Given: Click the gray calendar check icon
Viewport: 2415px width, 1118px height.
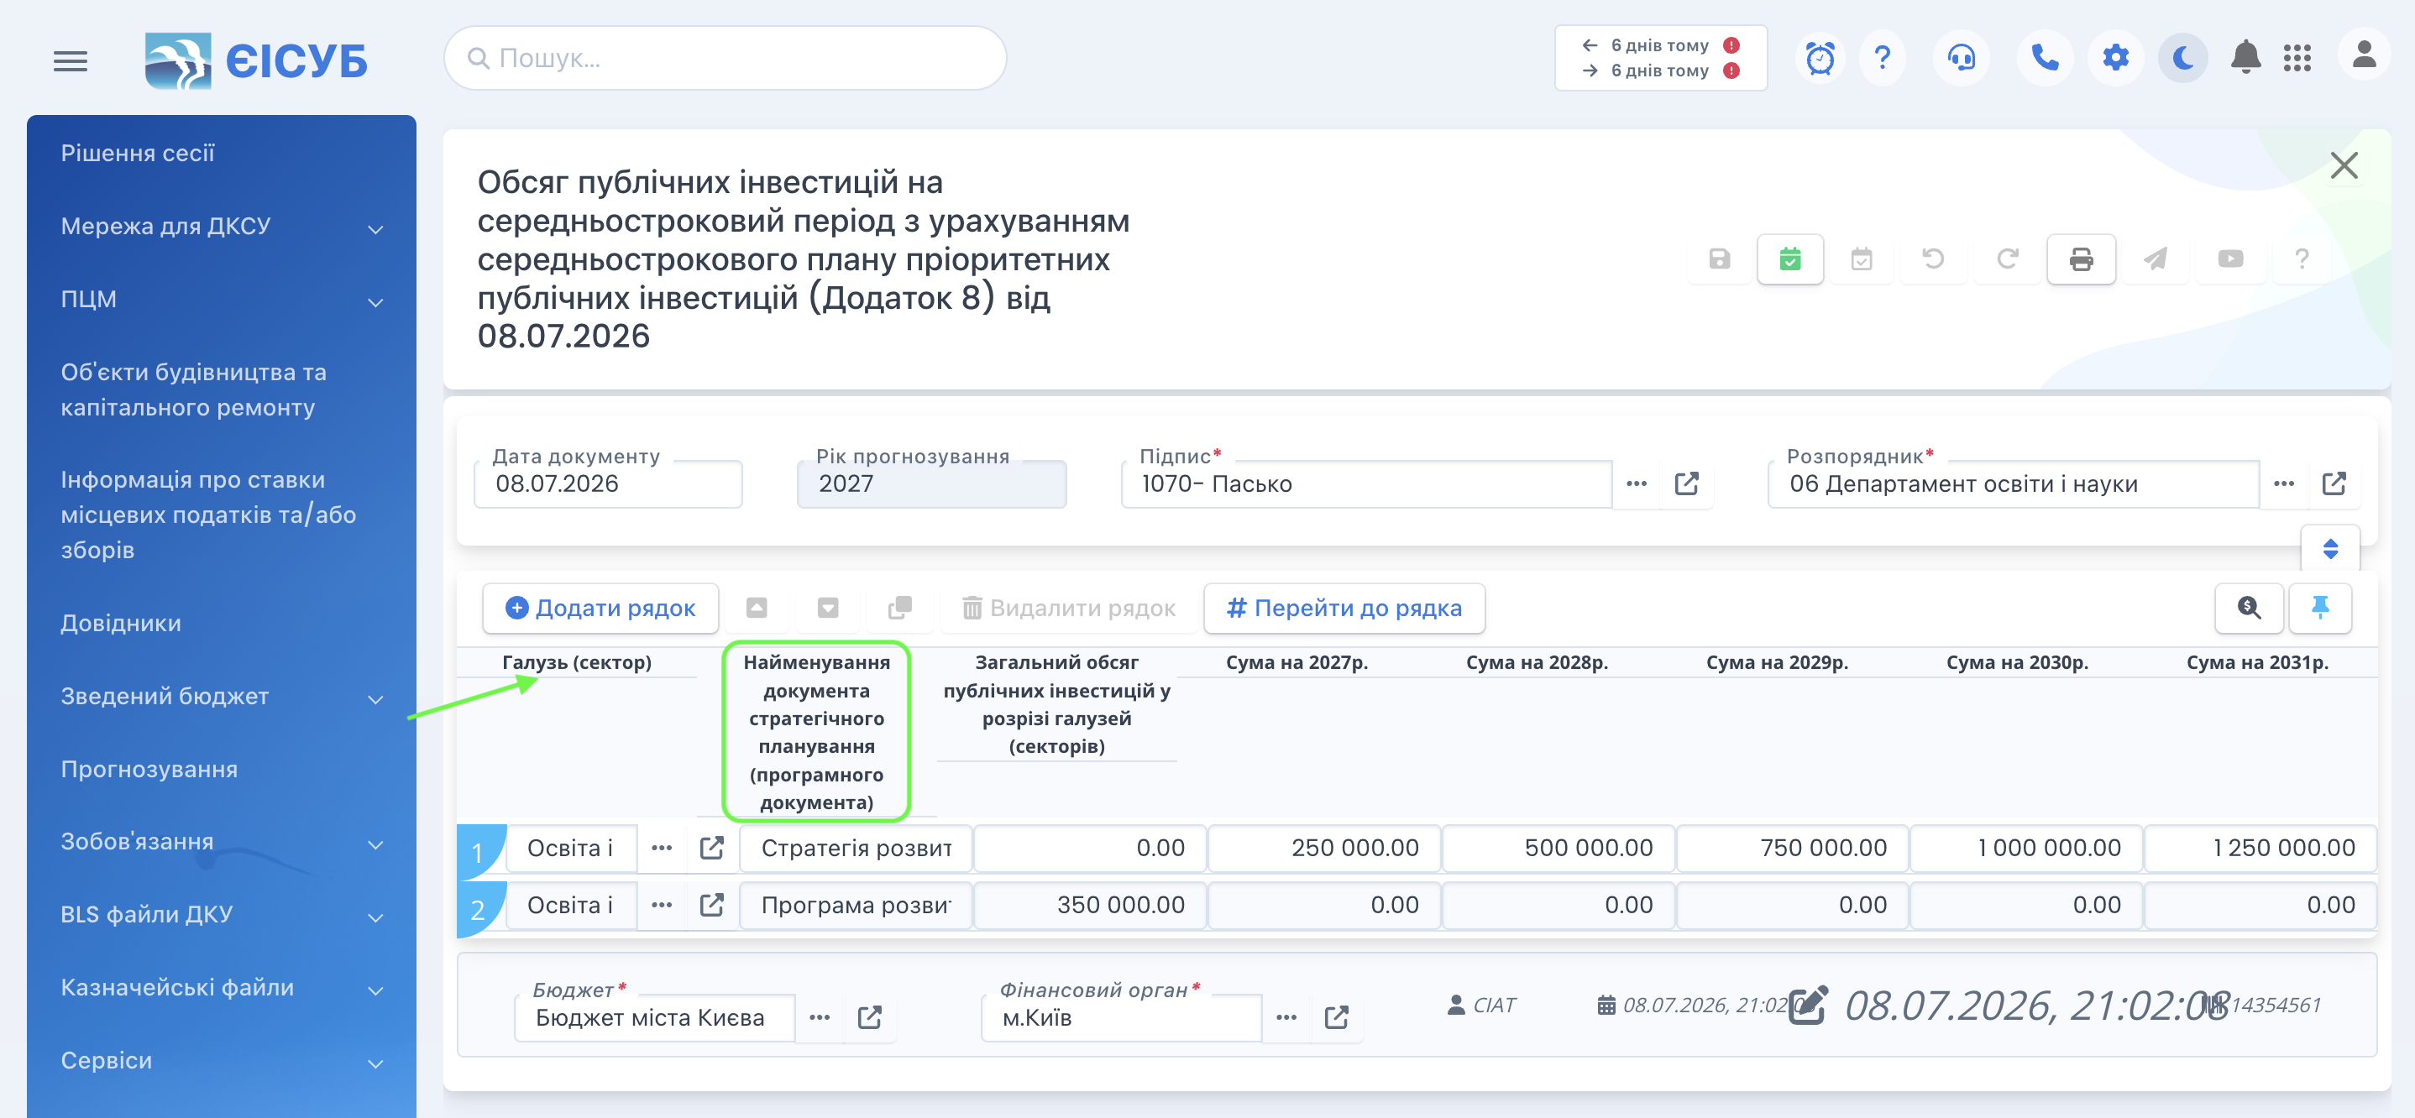Looking at the screenshot, I should tap(1862, 259).
